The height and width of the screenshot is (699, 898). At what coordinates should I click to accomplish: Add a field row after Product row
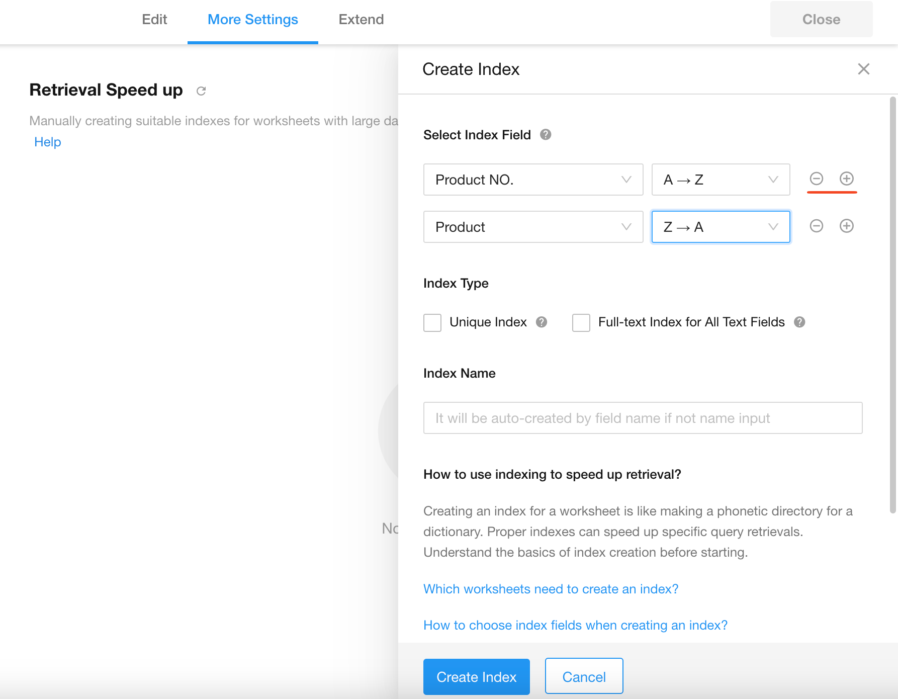pyautogui.click(x=846, y=226)
